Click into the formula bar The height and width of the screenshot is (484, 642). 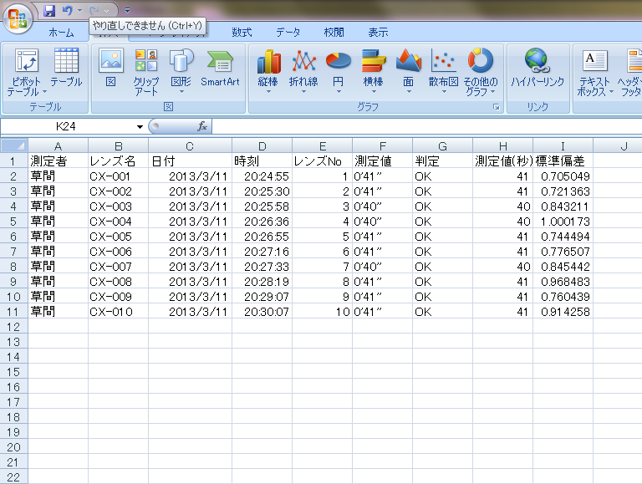425,126
